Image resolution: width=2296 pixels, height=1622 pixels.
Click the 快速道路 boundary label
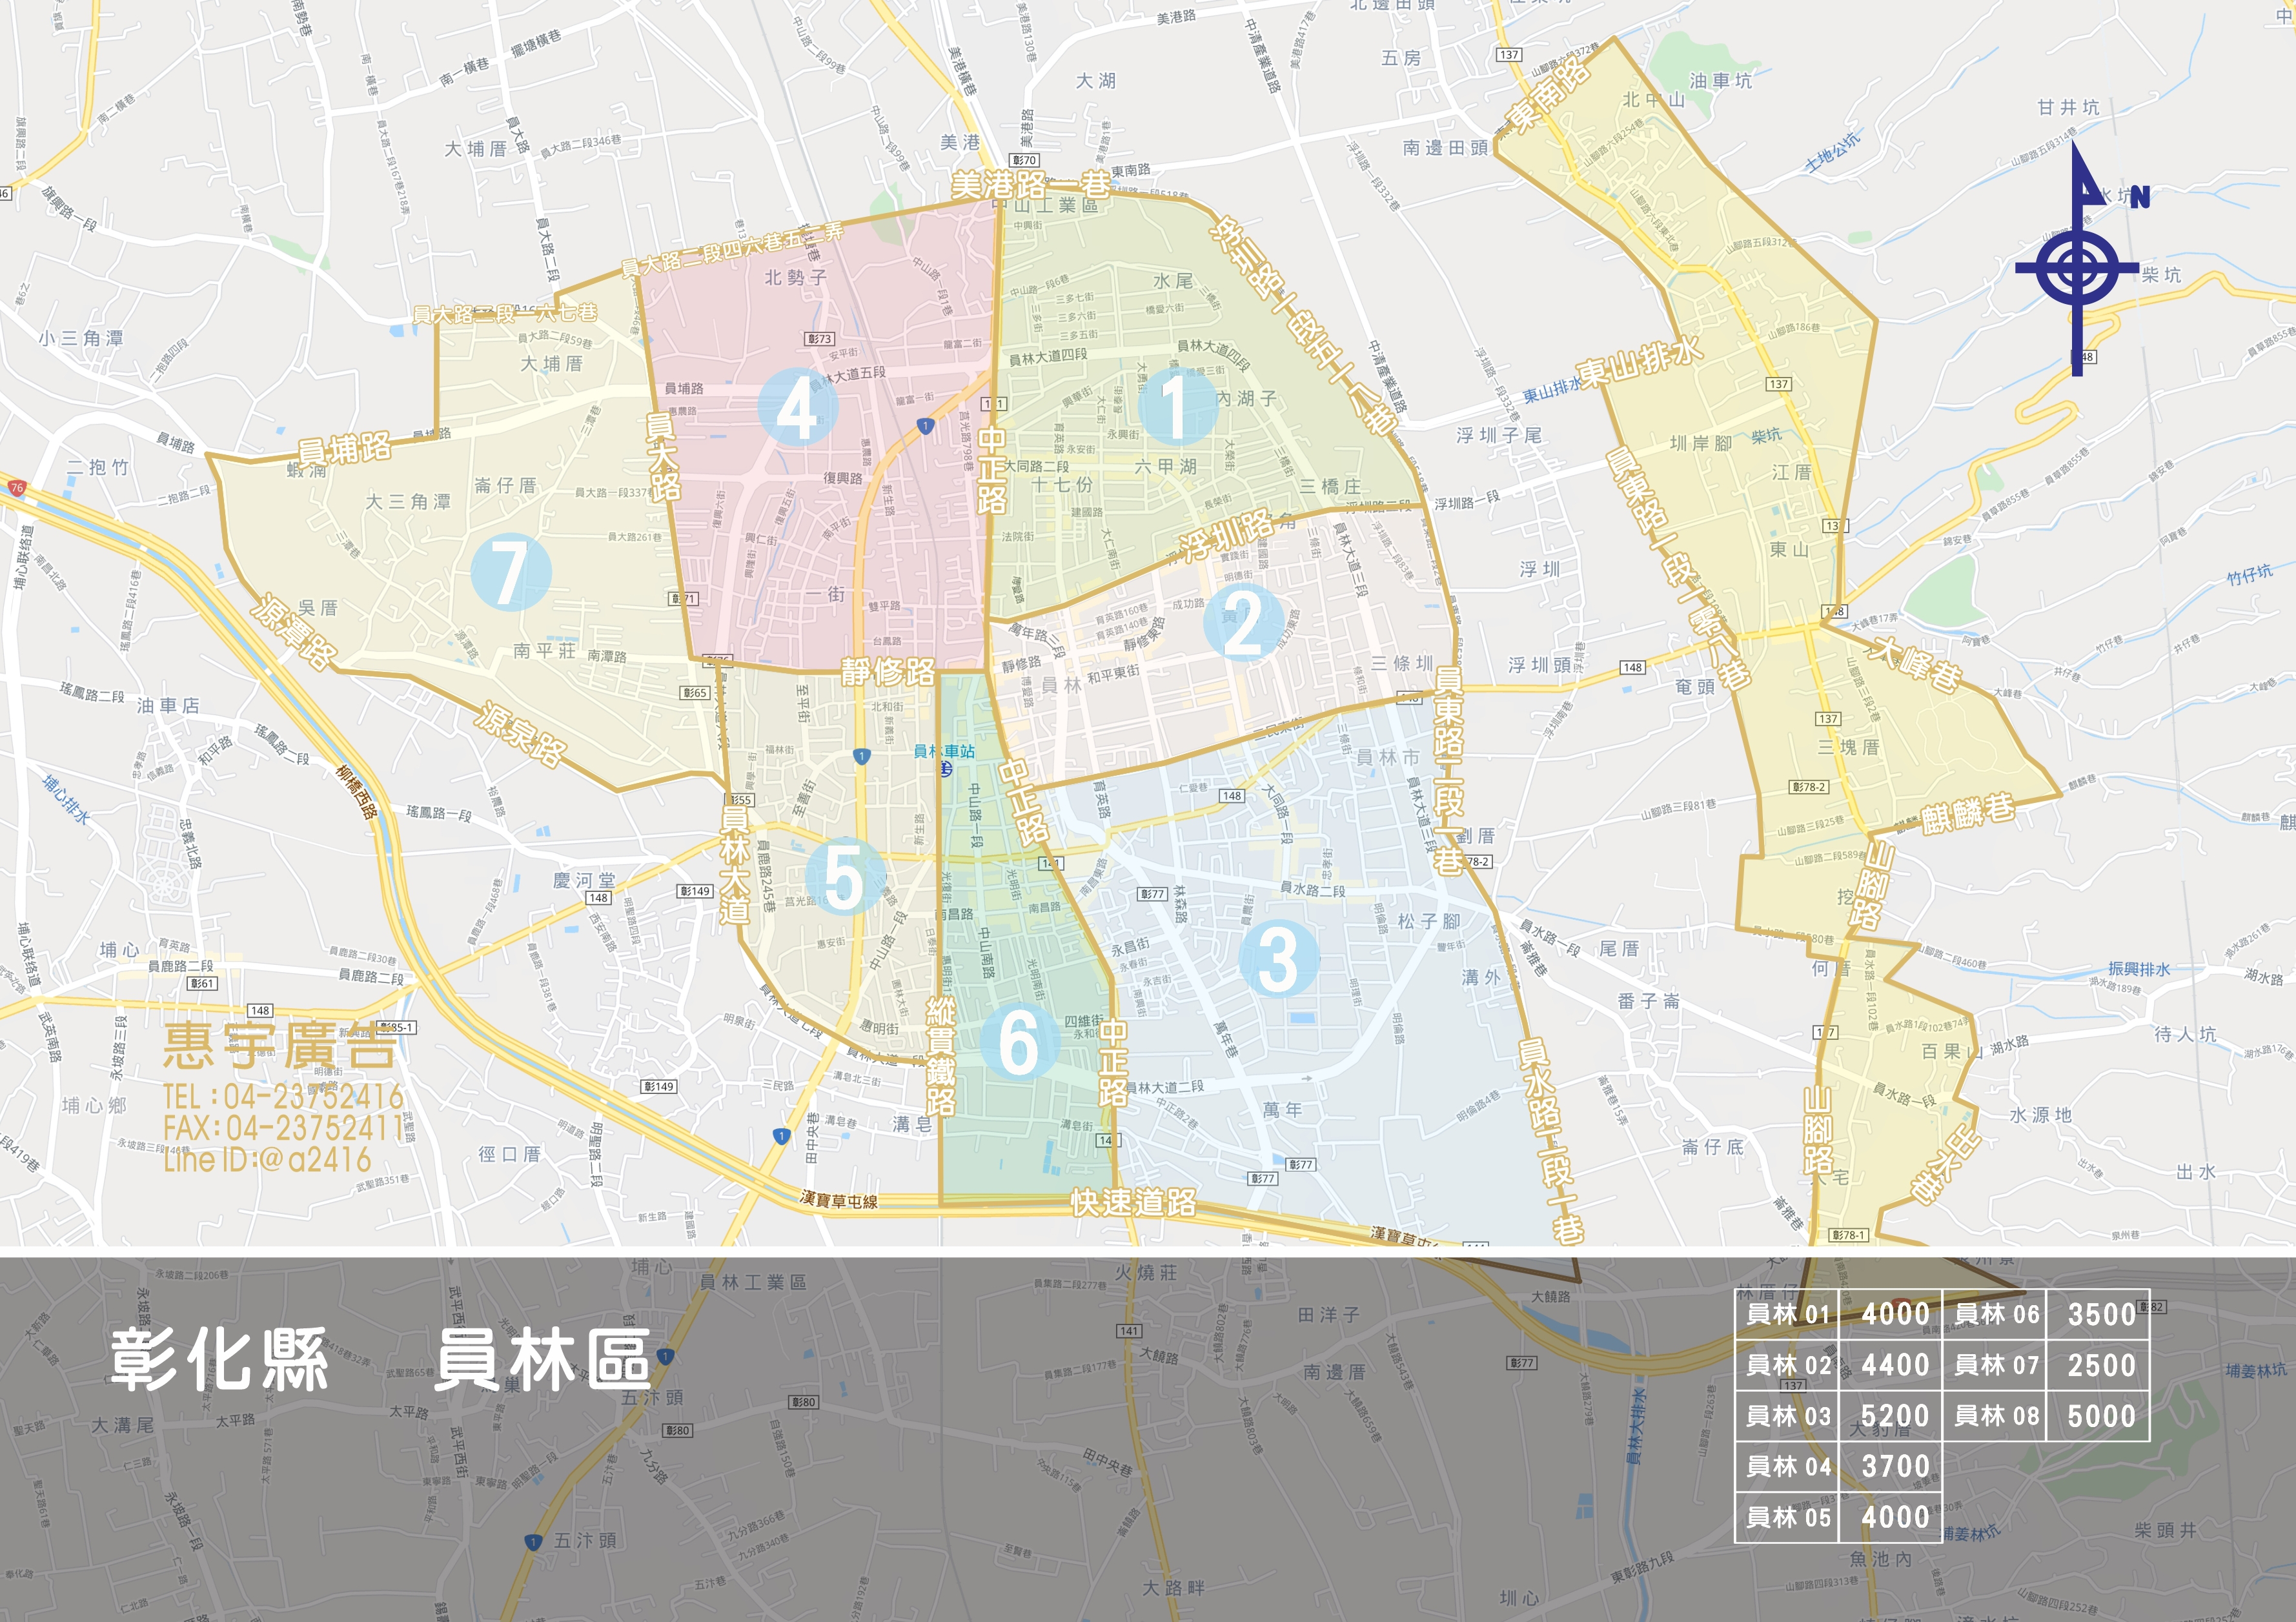[x=1134, y=1203]
